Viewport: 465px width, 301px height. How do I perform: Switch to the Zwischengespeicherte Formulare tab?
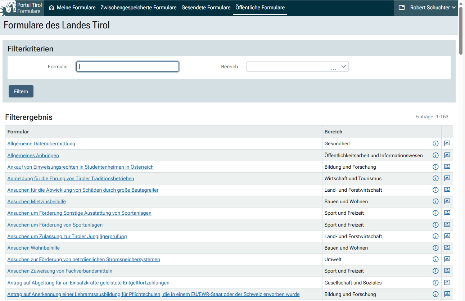click(139, 8)
